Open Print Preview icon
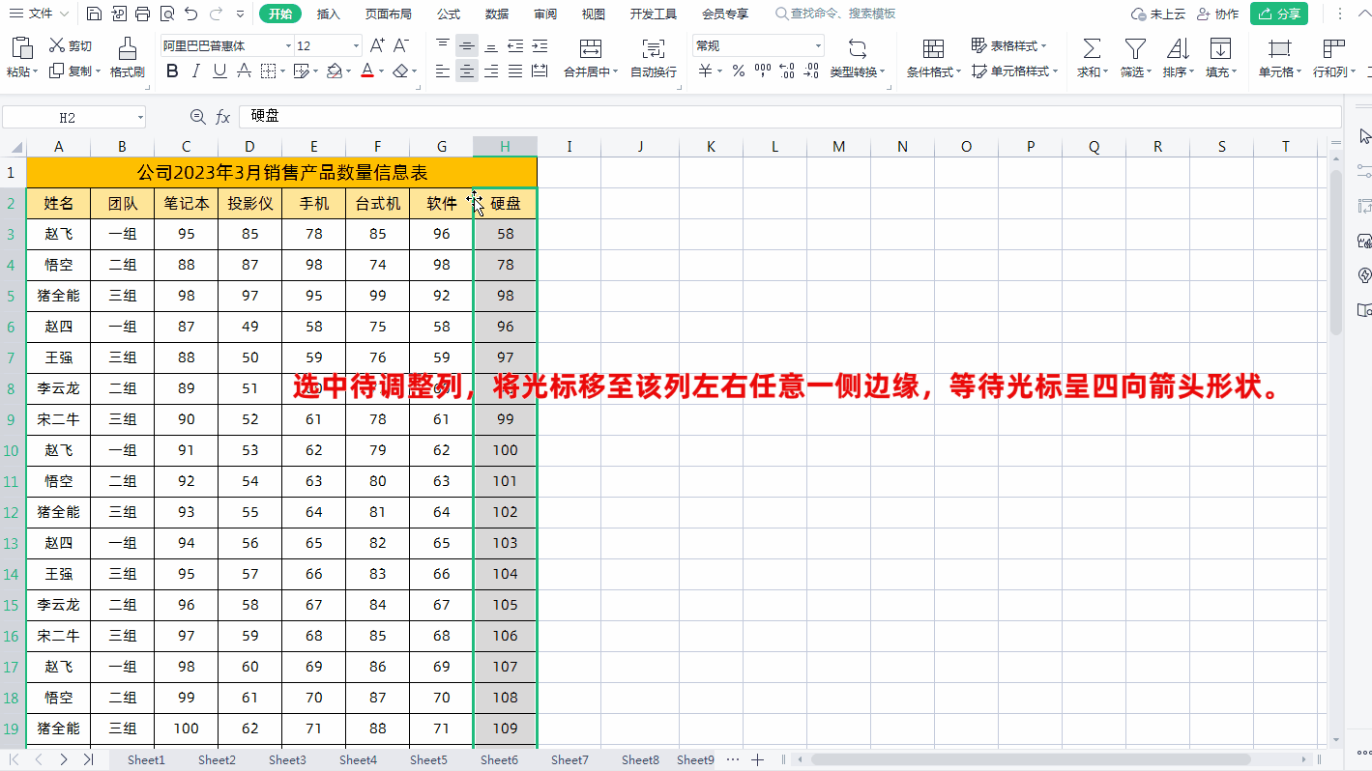Screen dimensions: 1372x771 [x=166, y=14]
